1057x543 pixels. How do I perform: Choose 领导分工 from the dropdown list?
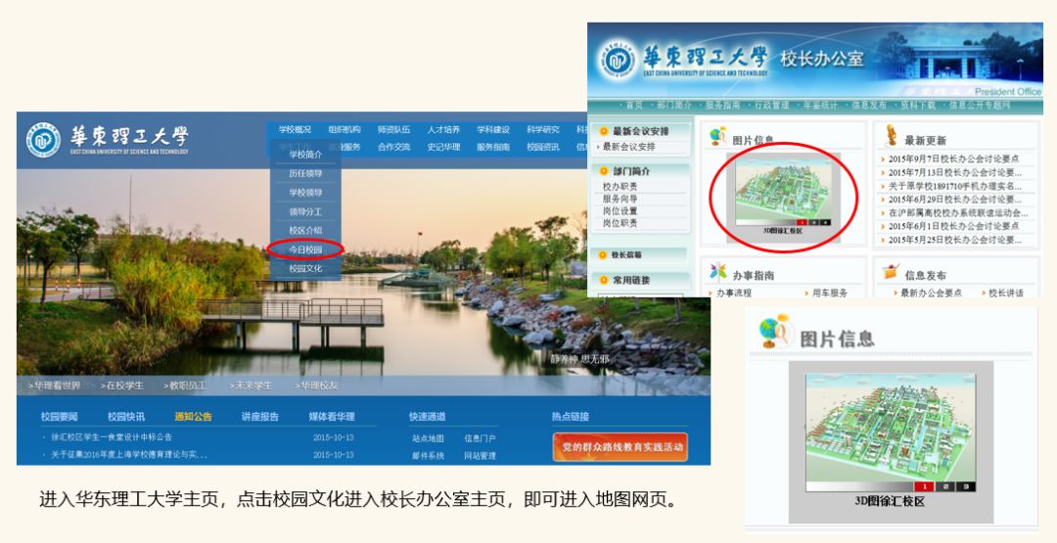(305, 211)
